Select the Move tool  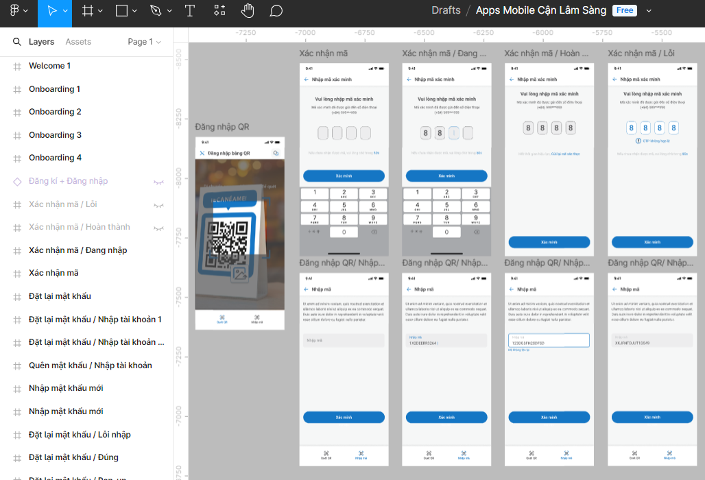[51, 11]
